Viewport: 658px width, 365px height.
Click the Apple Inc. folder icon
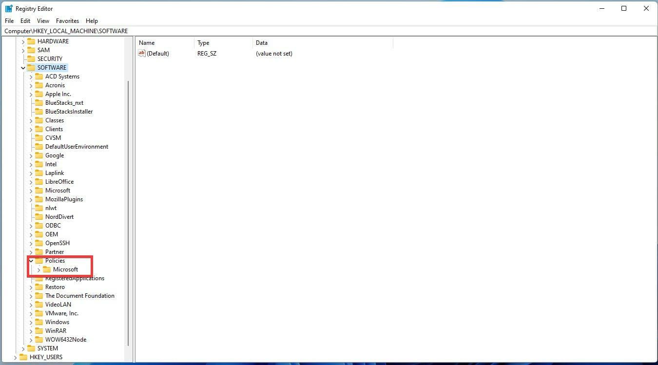tap(39, 94)
